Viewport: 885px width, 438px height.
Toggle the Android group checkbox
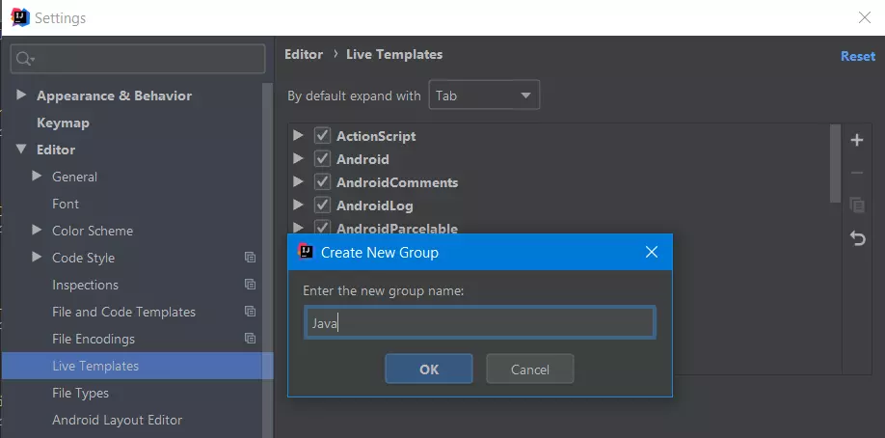click(322, 159)
